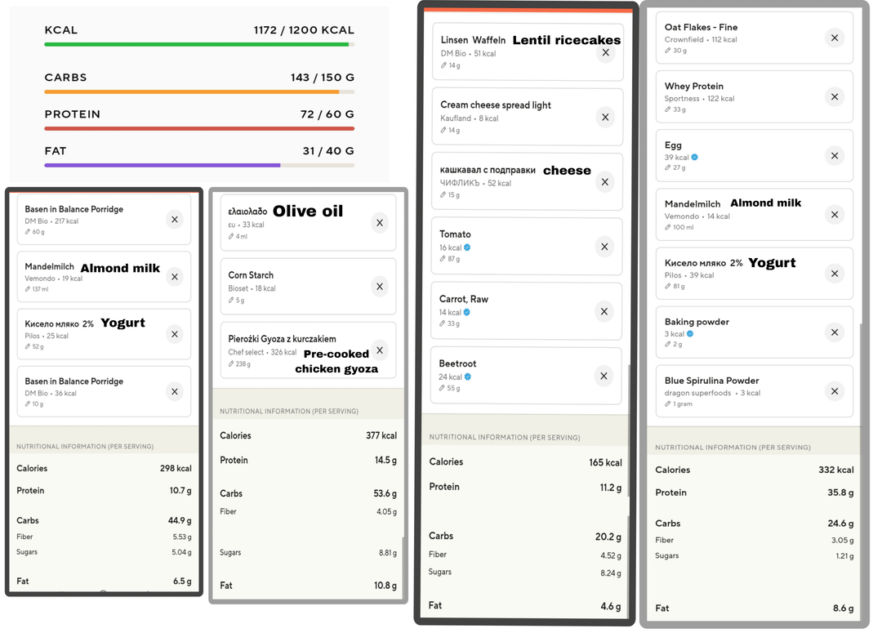Click the X icon on Beetroot
Screen dimensions: 882x633
tap(604, 376)
